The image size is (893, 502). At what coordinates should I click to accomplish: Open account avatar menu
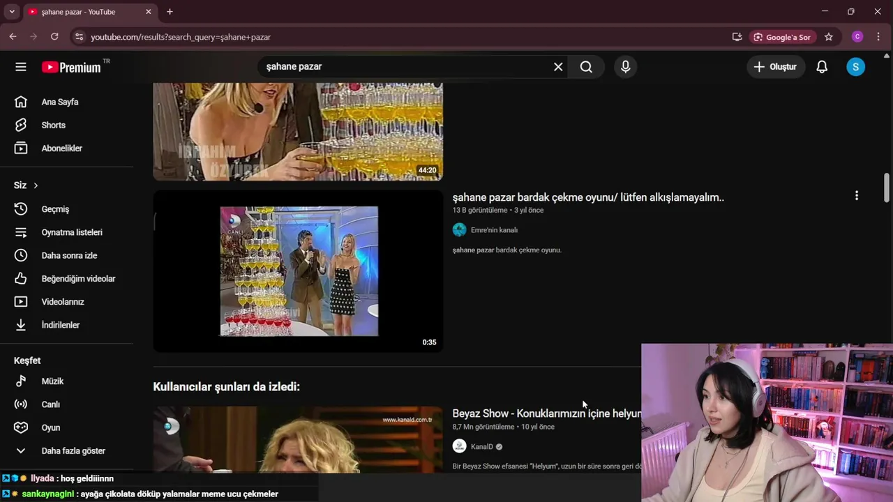click(x=855, y=67)
